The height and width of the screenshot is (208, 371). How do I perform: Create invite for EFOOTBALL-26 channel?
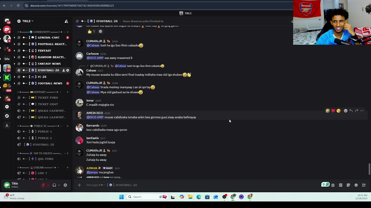point(63,70)
